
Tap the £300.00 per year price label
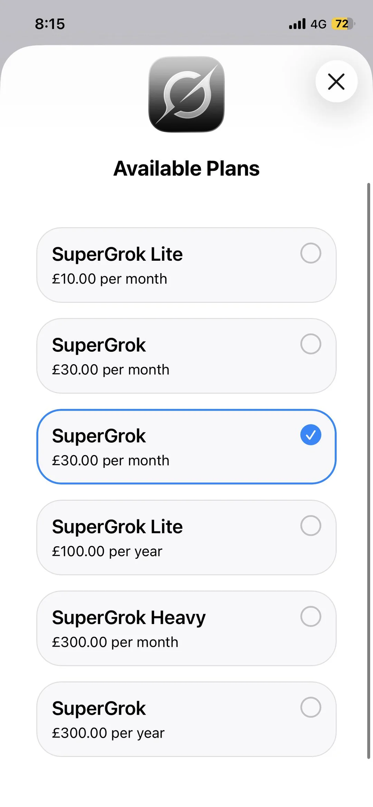coord(108,733)
